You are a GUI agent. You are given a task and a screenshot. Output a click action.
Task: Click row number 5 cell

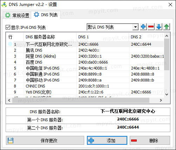(15, 68)
